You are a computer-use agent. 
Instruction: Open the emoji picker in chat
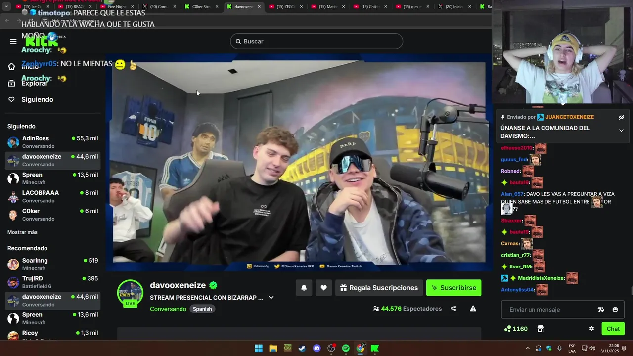[615, 310]
